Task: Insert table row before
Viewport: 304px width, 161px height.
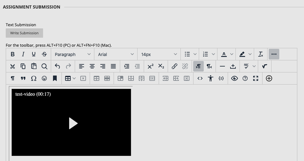Action: point(131,78)
